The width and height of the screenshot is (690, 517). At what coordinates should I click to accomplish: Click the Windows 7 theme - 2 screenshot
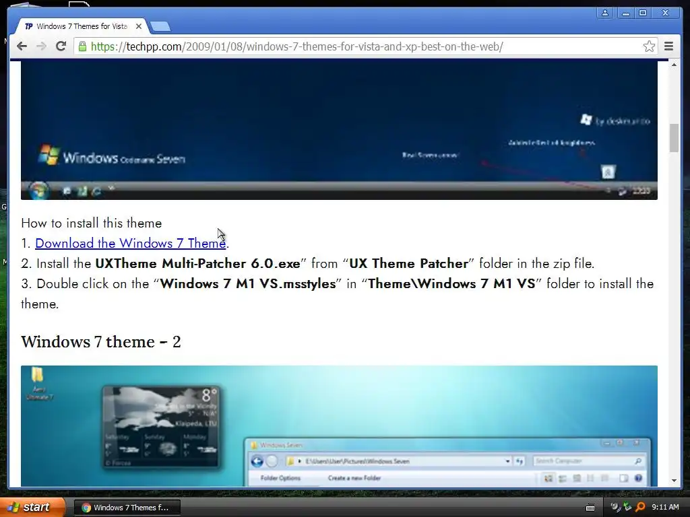(x=339, y=425)
